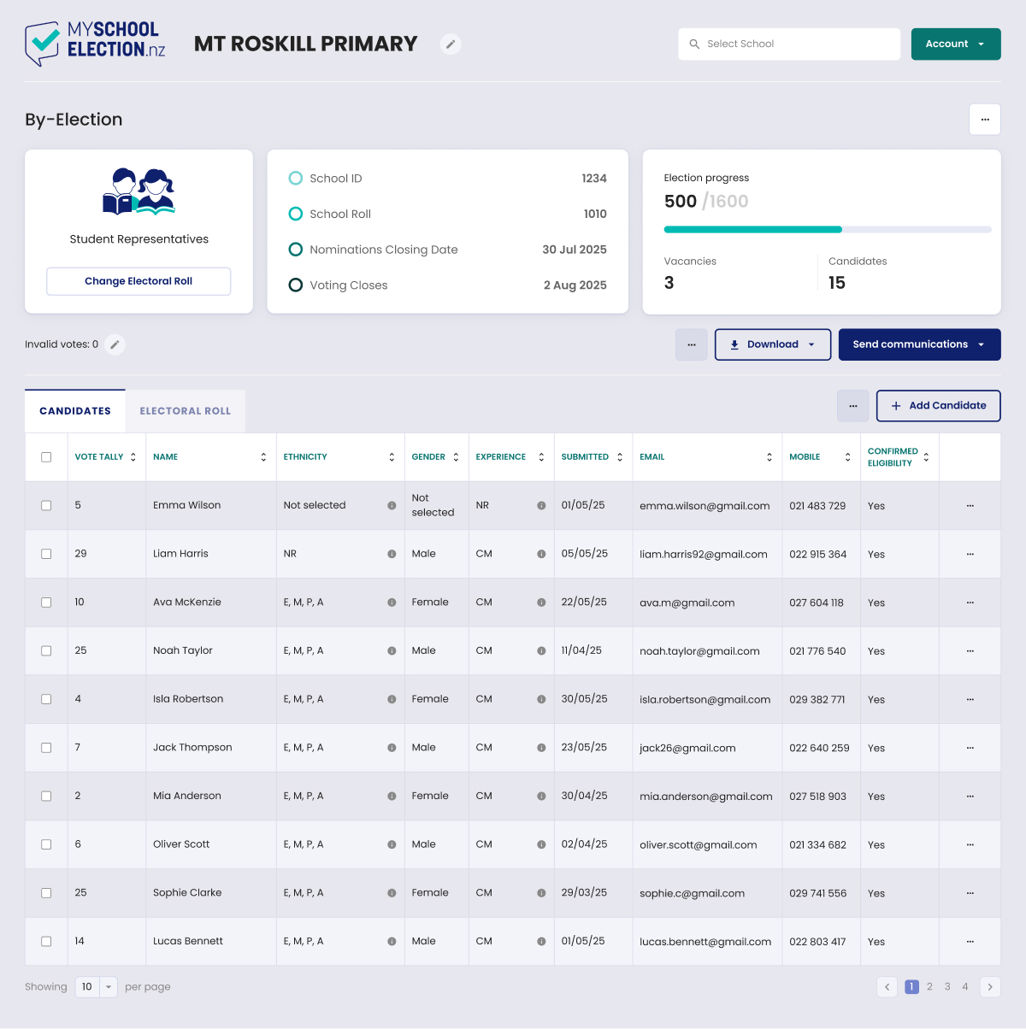Click Change Electoral Roll button

139,281
